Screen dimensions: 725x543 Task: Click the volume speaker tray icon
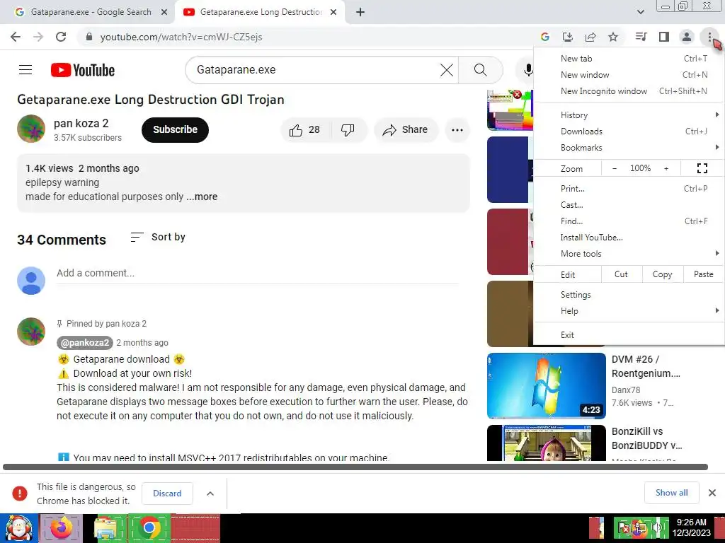657,527
